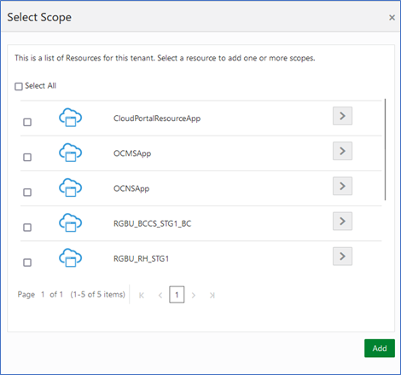The height and width of the screenshot is (375, 401).
Task: Click the '(1-5 of 5 items)' text
Action: point(97,295)
